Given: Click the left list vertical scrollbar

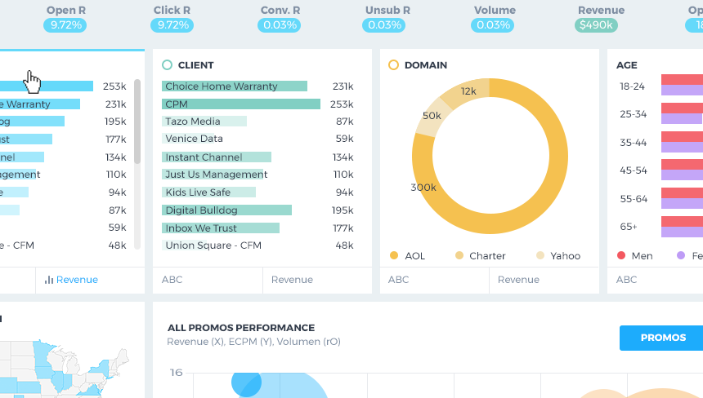Looking at the screenshot, I should [137, 122].
